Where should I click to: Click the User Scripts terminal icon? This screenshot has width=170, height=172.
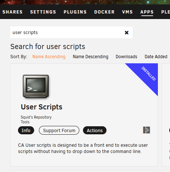coord(36,86)
